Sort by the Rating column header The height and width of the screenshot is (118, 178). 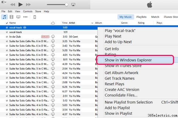[x=141, y=23]
